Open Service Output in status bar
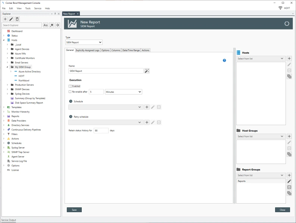 [x=9, y=220]
